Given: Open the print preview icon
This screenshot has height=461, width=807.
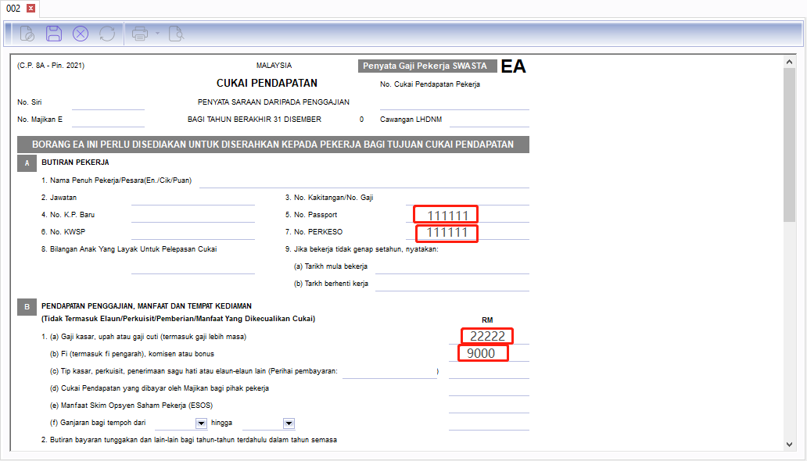Looking at the screenshot, I should (x=176, y=34).
